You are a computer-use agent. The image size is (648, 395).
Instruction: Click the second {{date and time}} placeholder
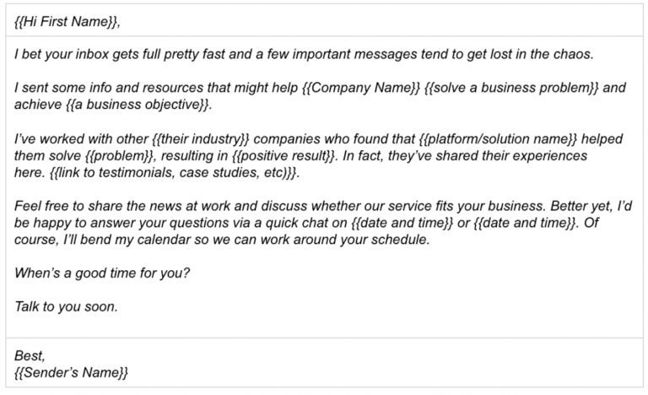pos(524,223)
